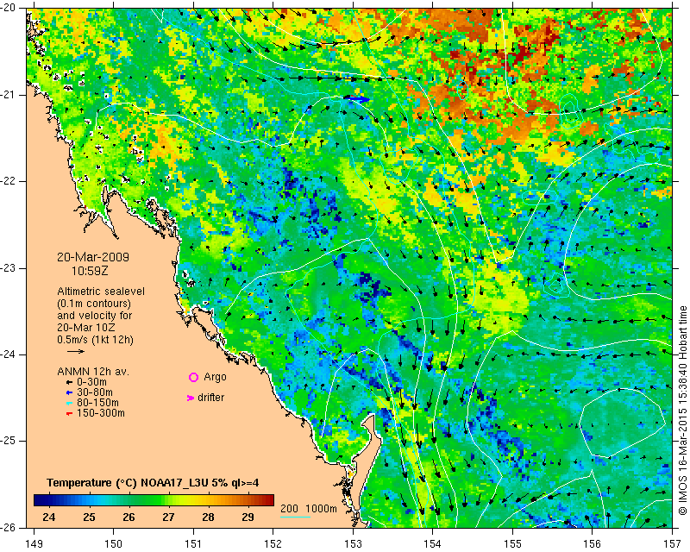The image size is (690, 552).
Task: Click the '0-30m' depth label
Action: (91, 382)
